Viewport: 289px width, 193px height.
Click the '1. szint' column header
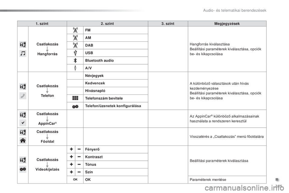[x=42, y=24]
